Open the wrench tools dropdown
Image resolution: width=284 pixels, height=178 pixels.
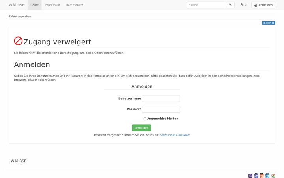pyautogui.click(x=243, y=5)
